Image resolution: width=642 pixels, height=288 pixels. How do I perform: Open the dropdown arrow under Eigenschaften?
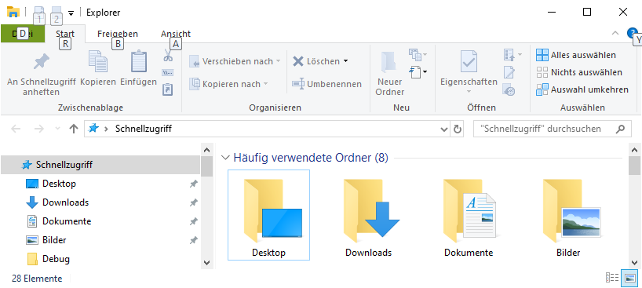pyautogui.click(x=469, y=91)
